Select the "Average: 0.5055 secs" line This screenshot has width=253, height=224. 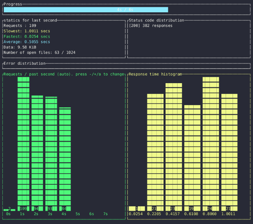pos(27,42)
